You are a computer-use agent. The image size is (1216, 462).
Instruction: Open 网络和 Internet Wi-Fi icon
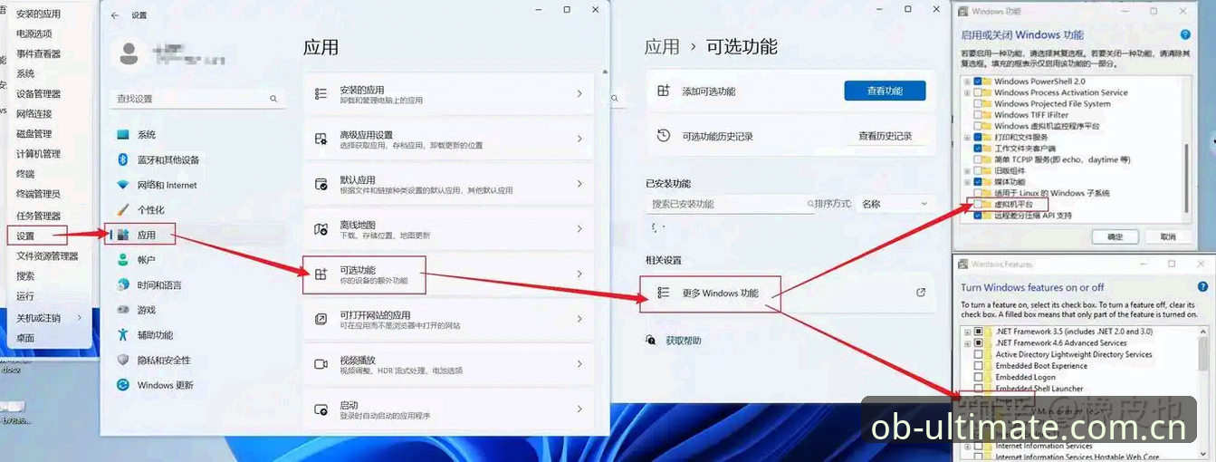tap(123, 185)
